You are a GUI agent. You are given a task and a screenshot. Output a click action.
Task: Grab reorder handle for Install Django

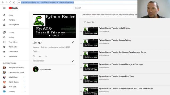pos(81,31)
